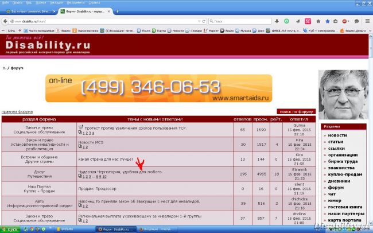This screenshot has height=233, width=373.
Task: Close the first browser tab
Action: (55, 11)
